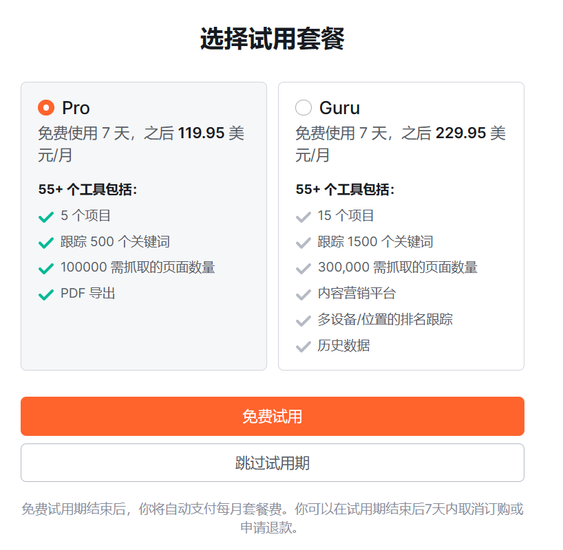Click gray checkmark beside 历史数据
Viewport: 563px width, 550px height.
304,347
